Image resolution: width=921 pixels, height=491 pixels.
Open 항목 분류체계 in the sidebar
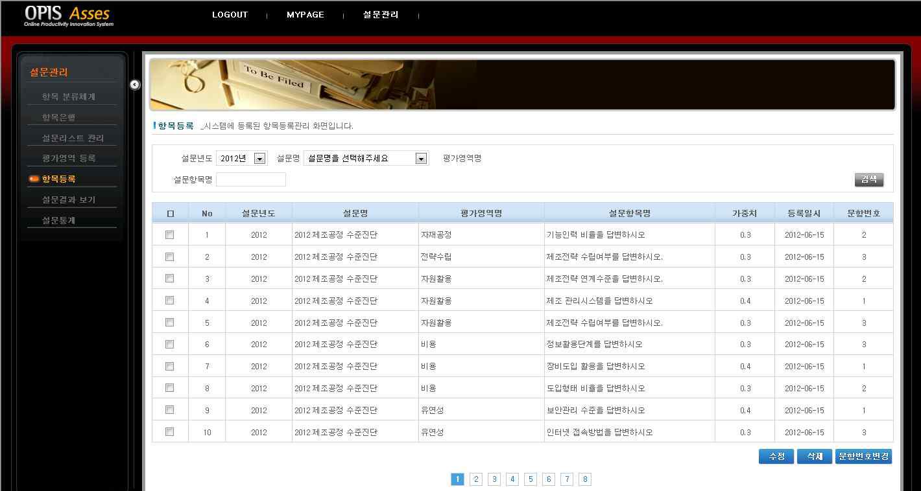(x=69, y=97)
